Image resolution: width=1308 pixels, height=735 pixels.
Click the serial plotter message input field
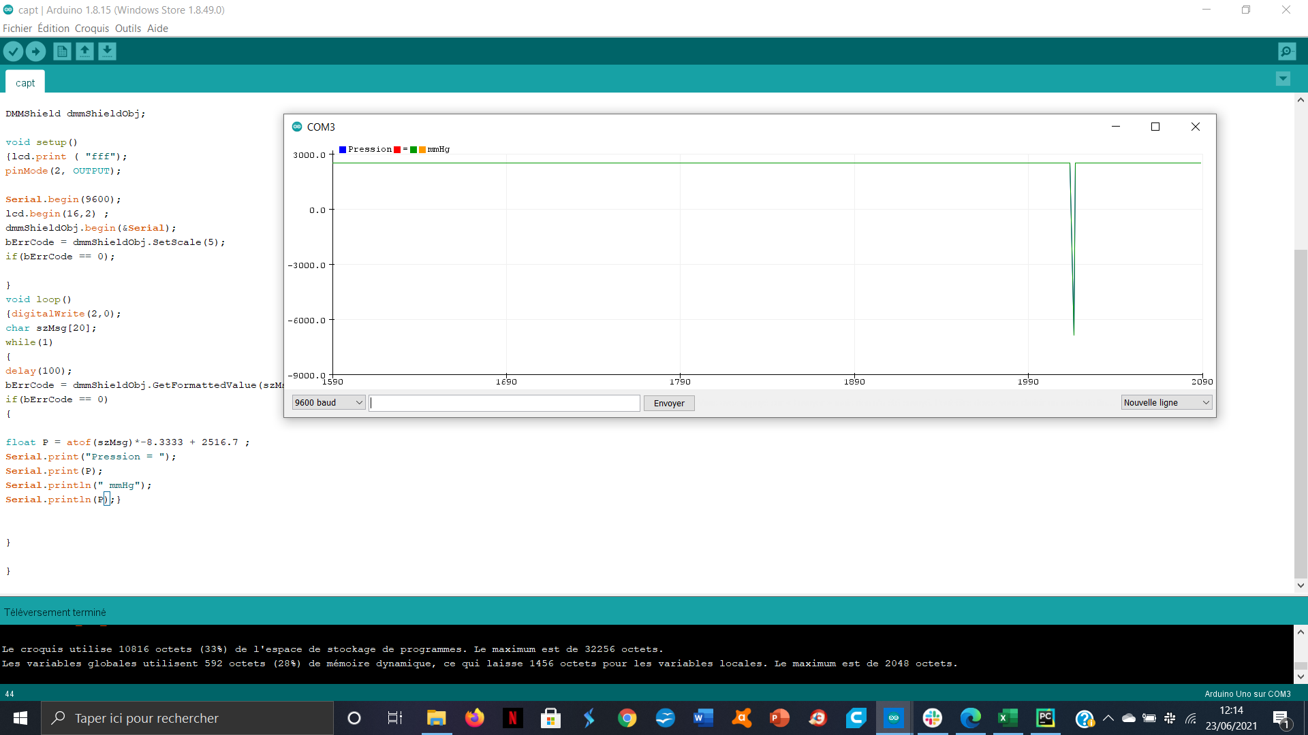pyautogui.click(x=504, y=403)
